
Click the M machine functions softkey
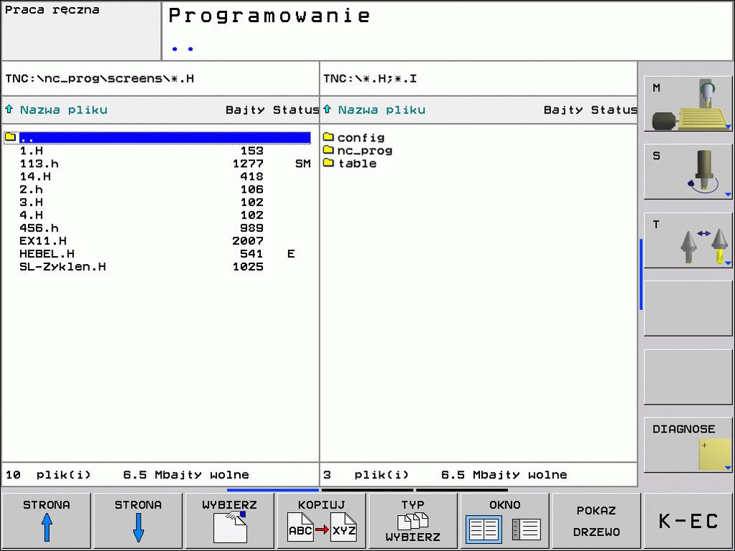[x=688, y=104]
